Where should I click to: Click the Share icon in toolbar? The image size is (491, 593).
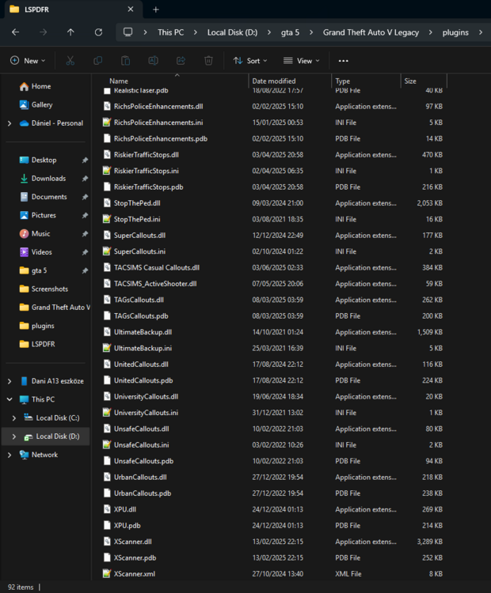(181, 61)
